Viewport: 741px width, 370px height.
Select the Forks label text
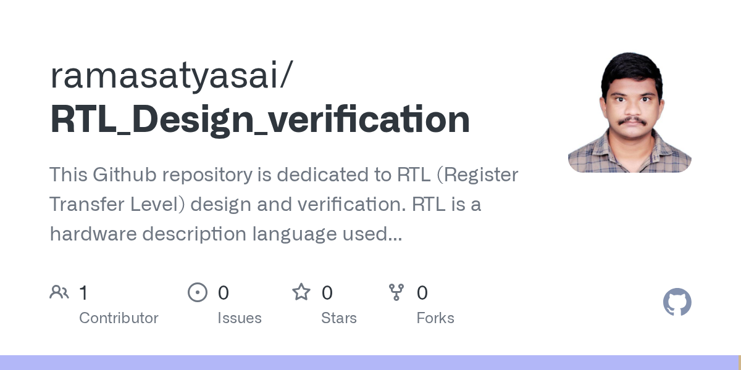(x=435, y=318)
